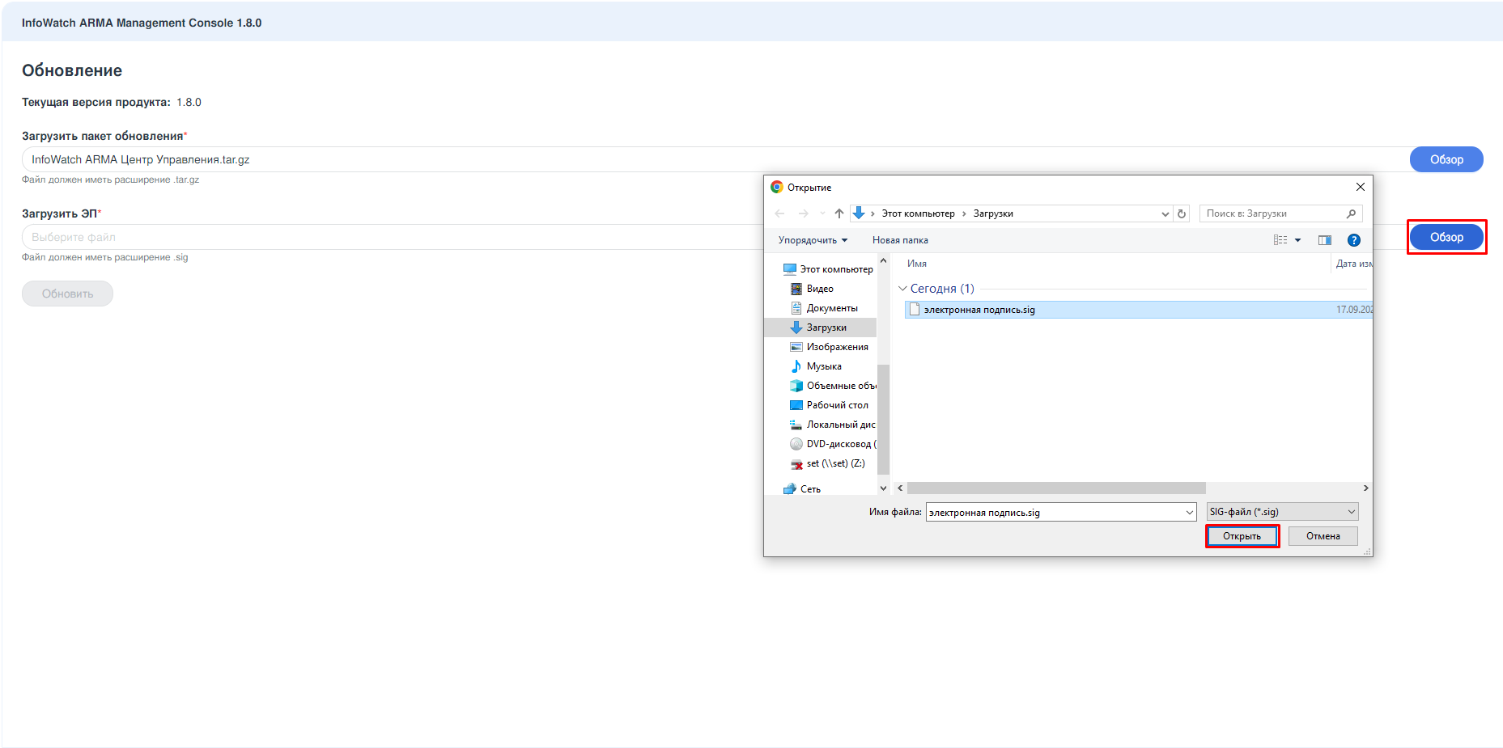Select DVD-дисковод in the navigation tree
The height and width of the screenshot is (748, 1503).
[833, 444]
